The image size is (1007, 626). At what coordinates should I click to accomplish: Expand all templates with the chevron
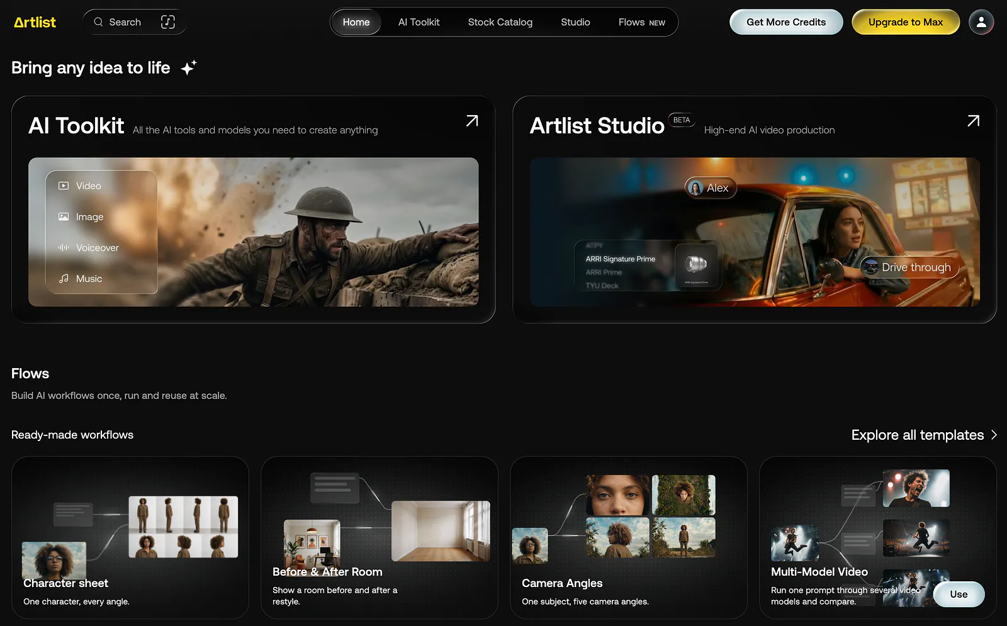pos(994,435)
